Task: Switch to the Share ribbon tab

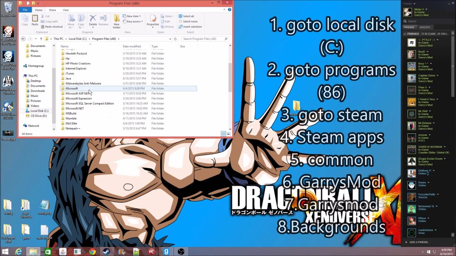Action: pyautogui.click(x=52, y=10)
